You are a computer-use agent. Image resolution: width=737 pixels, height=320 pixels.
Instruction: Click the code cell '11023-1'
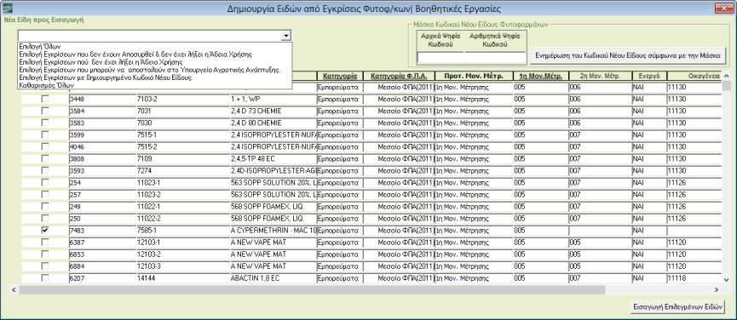point(182,182)
